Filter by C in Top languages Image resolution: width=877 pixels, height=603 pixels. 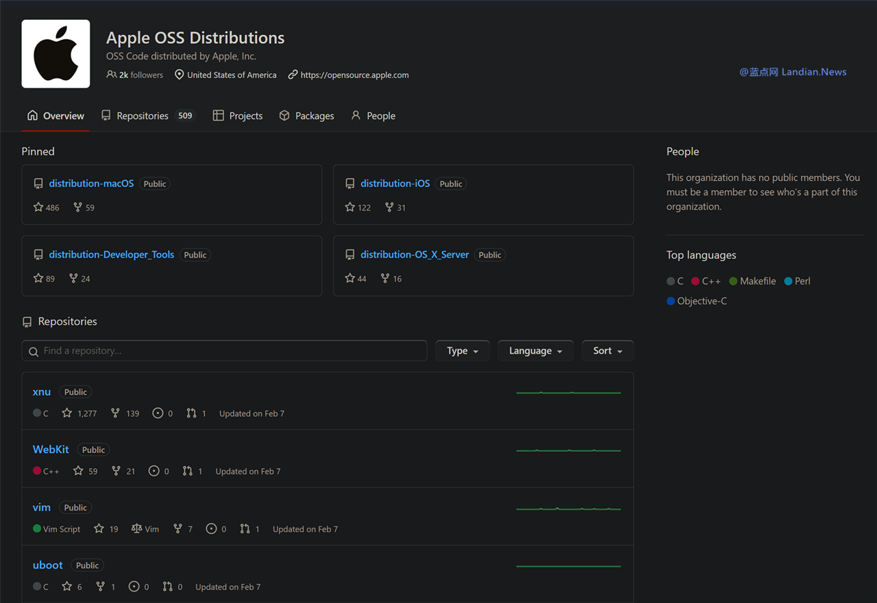click(675, 281)
